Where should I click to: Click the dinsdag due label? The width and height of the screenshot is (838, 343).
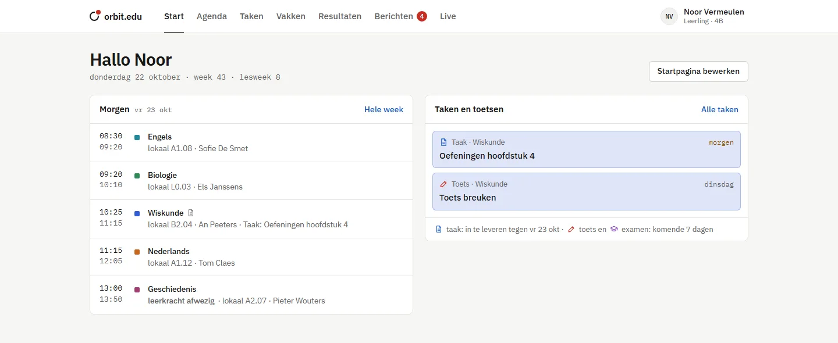719,184
